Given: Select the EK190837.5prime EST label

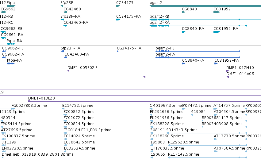Looking at the screenshot, I should [18, 136].
